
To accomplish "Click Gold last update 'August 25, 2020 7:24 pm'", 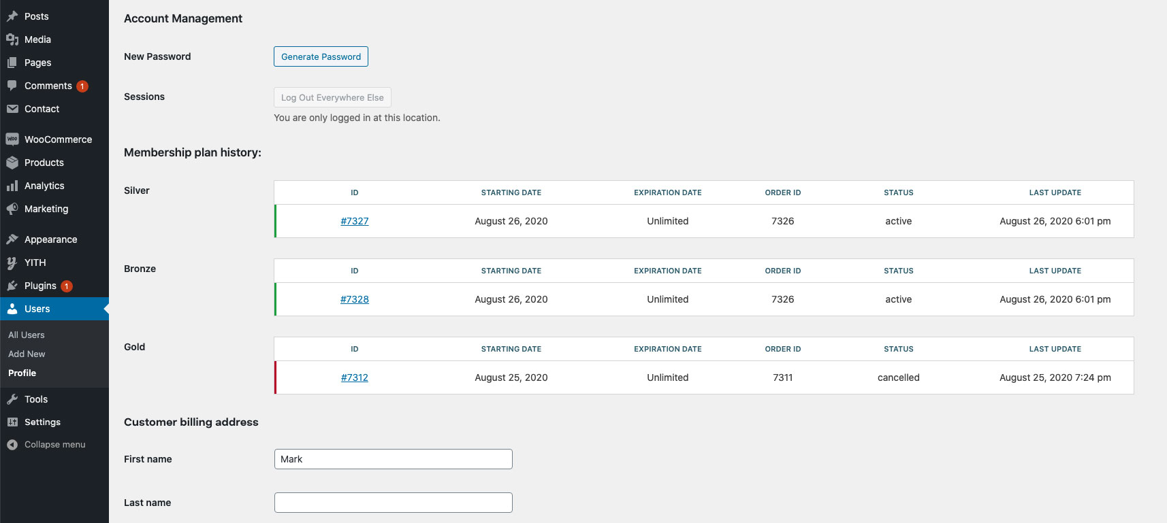I will [x=1055, y=377].
